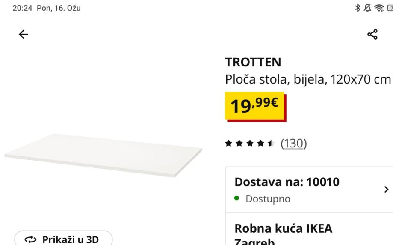
Task: Click the yellow 19,99€ price tag
Action: pos(255,107)
